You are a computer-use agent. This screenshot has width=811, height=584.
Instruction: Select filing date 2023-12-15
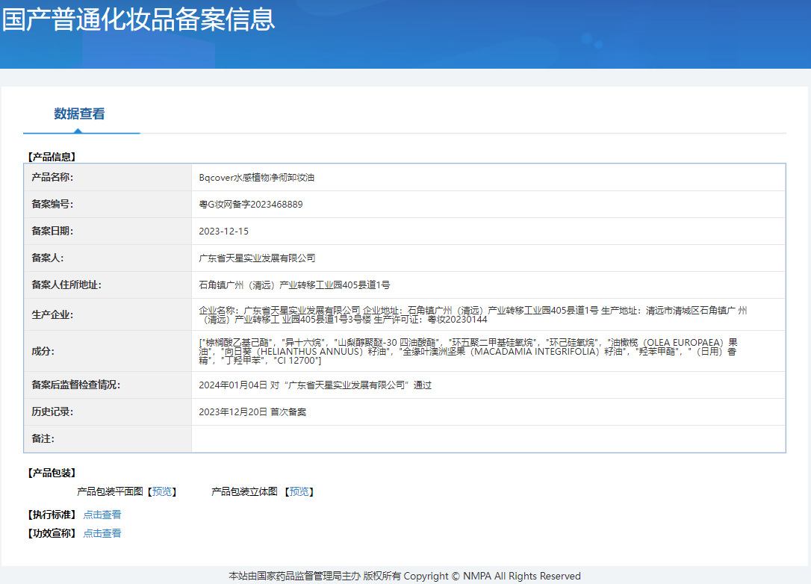pos(223,232)
